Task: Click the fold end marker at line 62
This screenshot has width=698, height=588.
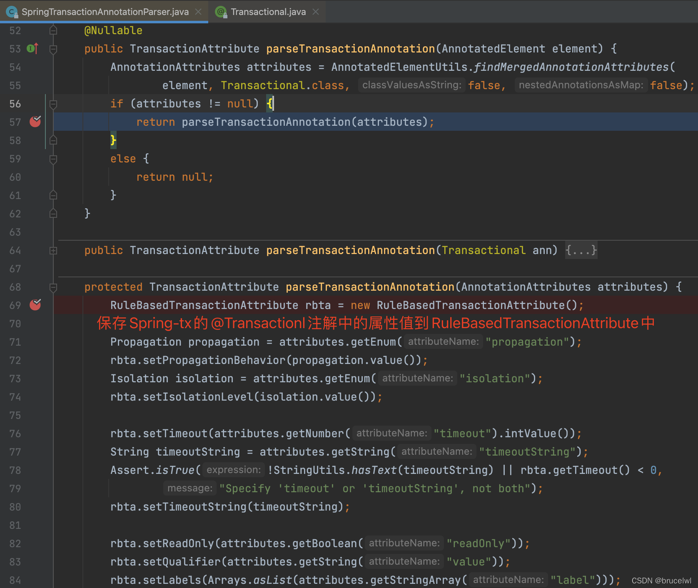Action: pyautogui.click(x=53, y=213)
